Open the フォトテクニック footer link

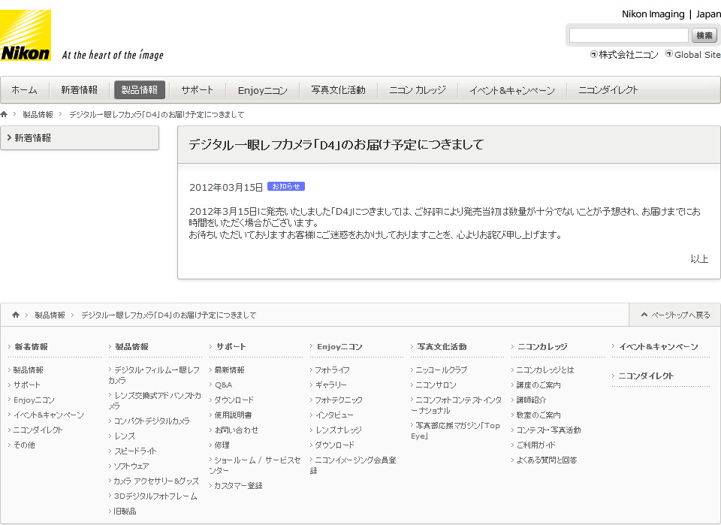(x=339, y=400)
